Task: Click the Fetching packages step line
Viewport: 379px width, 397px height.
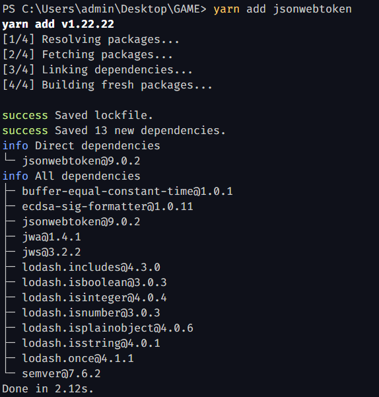Action: point(88,55)
